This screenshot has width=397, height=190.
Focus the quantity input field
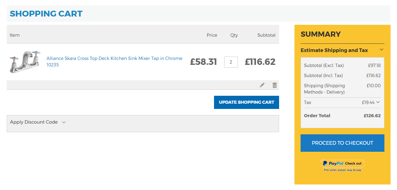tap(231, 62)
